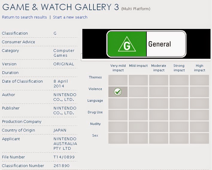The image size is (212, 170).
Task: Click the green G rating triangle icon
Action: [127, 44]
